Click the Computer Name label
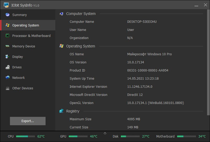The image size is (210, 142). coord(82,22)
